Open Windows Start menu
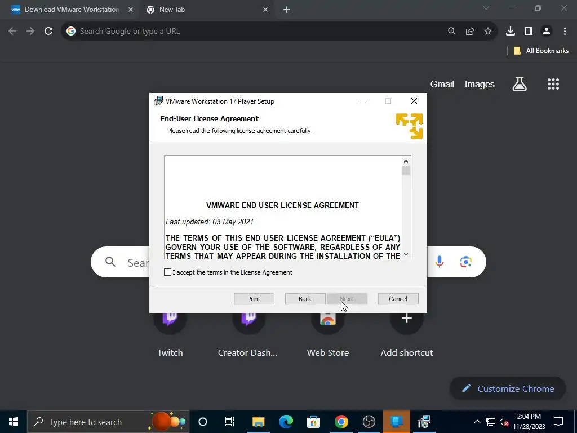The image size is (577, 433). (x=14, y=422)
